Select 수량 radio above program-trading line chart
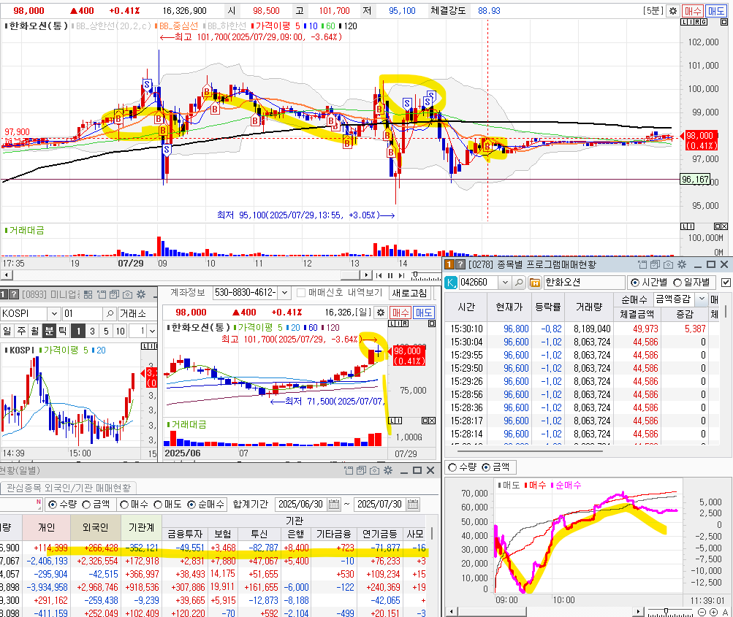 tap(452, 467)
